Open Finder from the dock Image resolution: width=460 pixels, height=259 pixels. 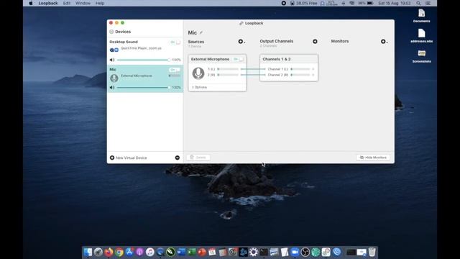pos(88,252)
